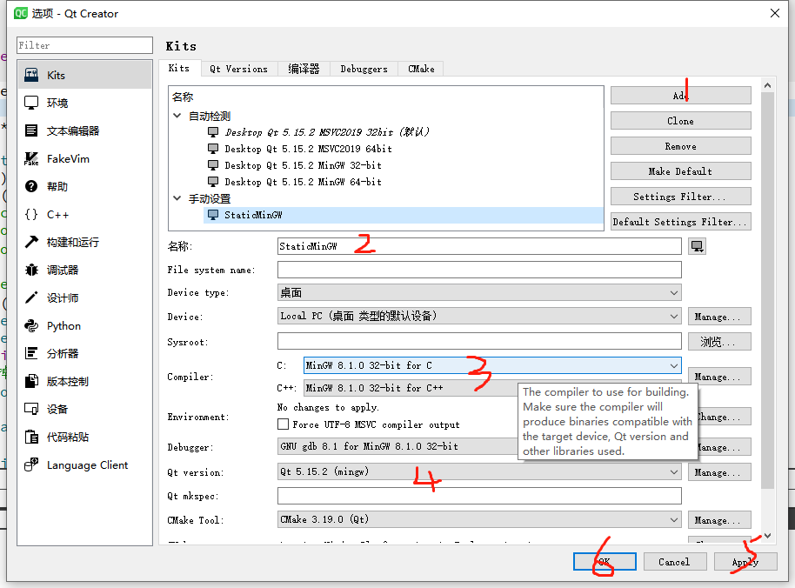This screenshot has width=795, height=588.
Task: Open 构建和运行 settings in sidebar
Action: click(x=63, y=242)
